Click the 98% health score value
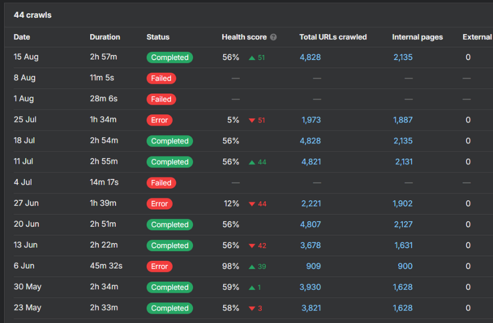Screen dimensions: 493x323 pos(231,266)
